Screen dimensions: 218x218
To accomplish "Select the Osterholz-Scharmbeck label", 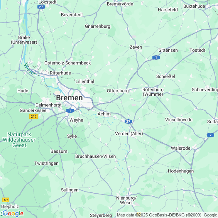I will [x=68, y=63].
